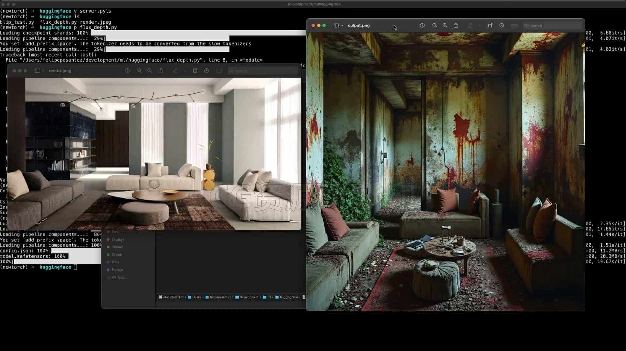Open sidebar view menu in output.png window
The height and width of the screenshot is (351, 626).
tap(338, 25)
